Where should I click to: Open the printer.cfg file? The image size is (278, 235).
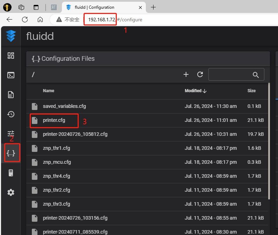pyautogui.click(x=54, y=120)
